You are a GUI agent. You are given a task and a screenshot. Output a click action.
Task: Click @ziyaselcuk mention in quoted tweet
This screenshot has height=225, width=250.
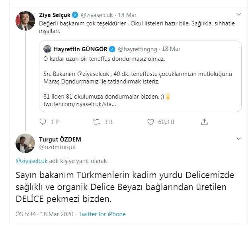pyautogui.click(x=88, y=74)
